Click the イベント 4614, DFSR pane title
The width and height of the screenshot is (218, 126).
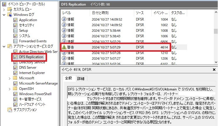point(76,70)
